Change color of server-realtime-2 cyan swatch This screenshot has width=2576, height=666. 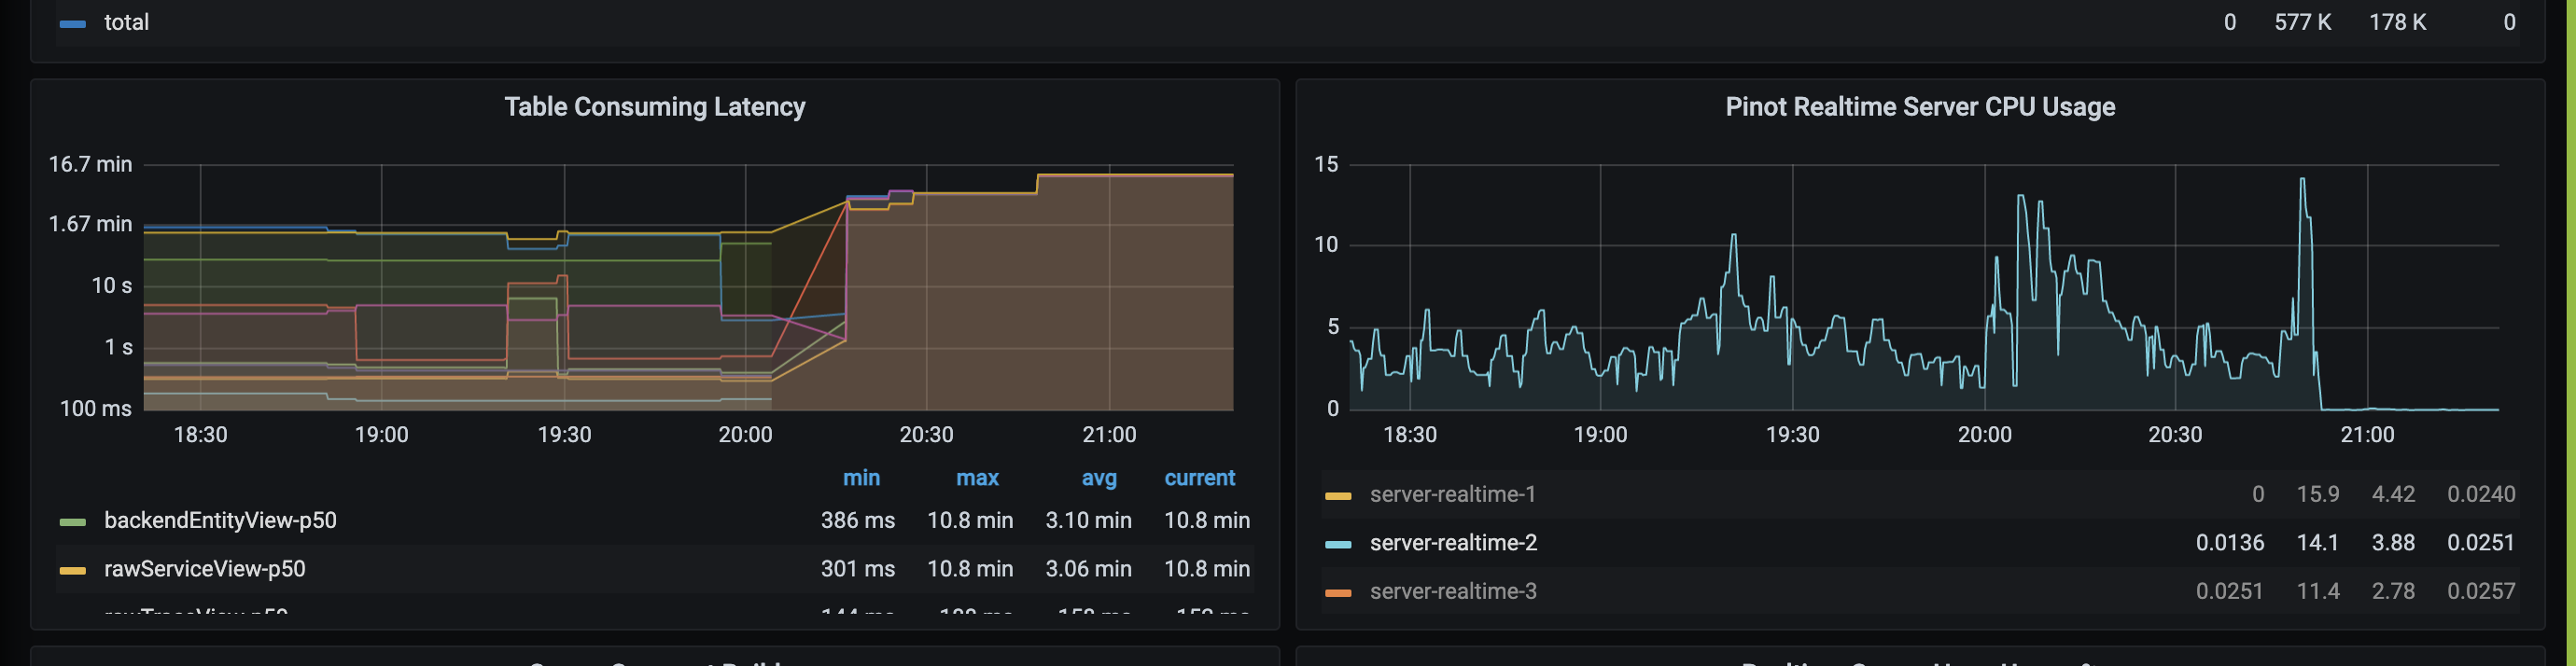point(1338,545)
